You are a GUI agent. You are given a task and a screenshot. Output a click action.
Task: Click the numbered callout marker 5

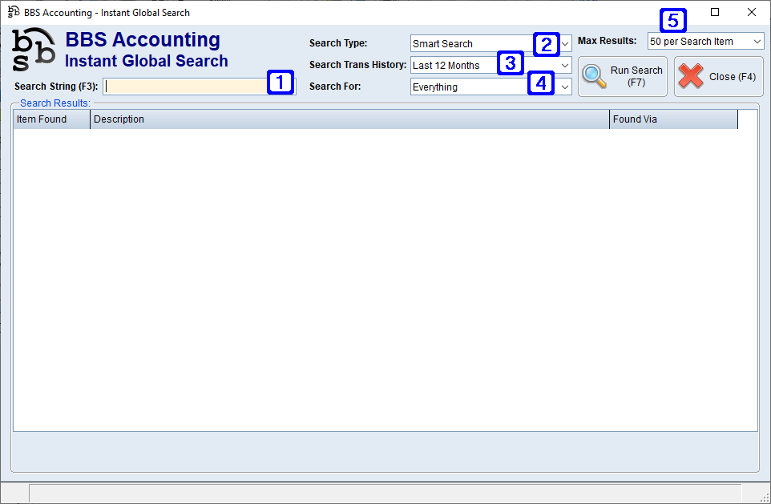click(x=672, y=20)
